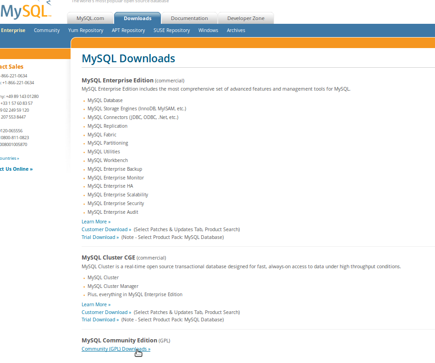This screenshot has width=435, height=363.
Task: Click Trial Download under MySQL Cluster CGE
Action: 100,320
